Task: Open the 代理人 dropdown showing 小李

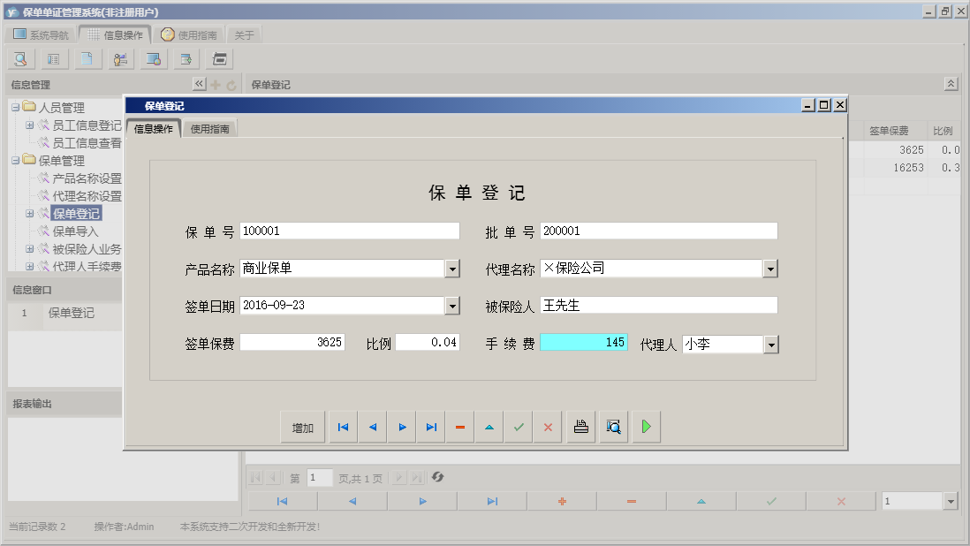Action: (x=770, y=345)
